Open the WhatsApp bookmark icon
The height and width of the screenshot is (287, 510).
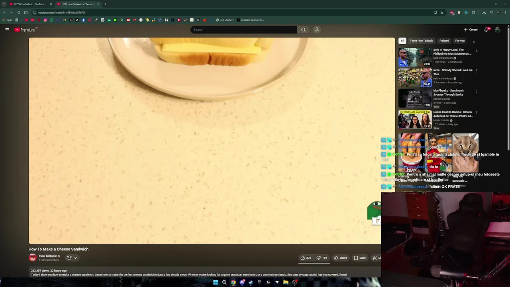(x=51, y=20)
